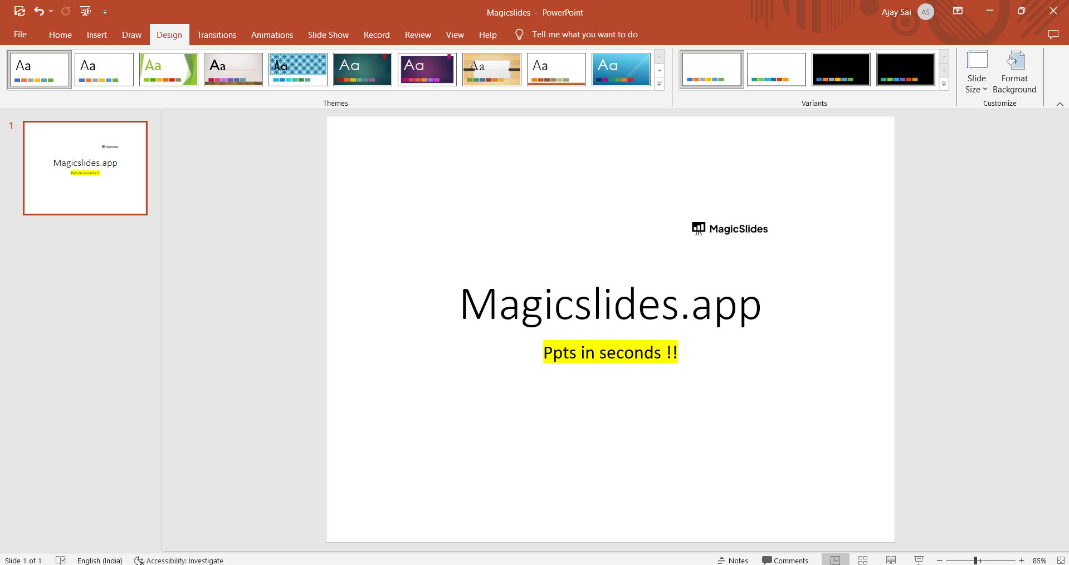1069x565 pixels.
Task: Switch to Reading View icon
Action: (x=891, y=560)
